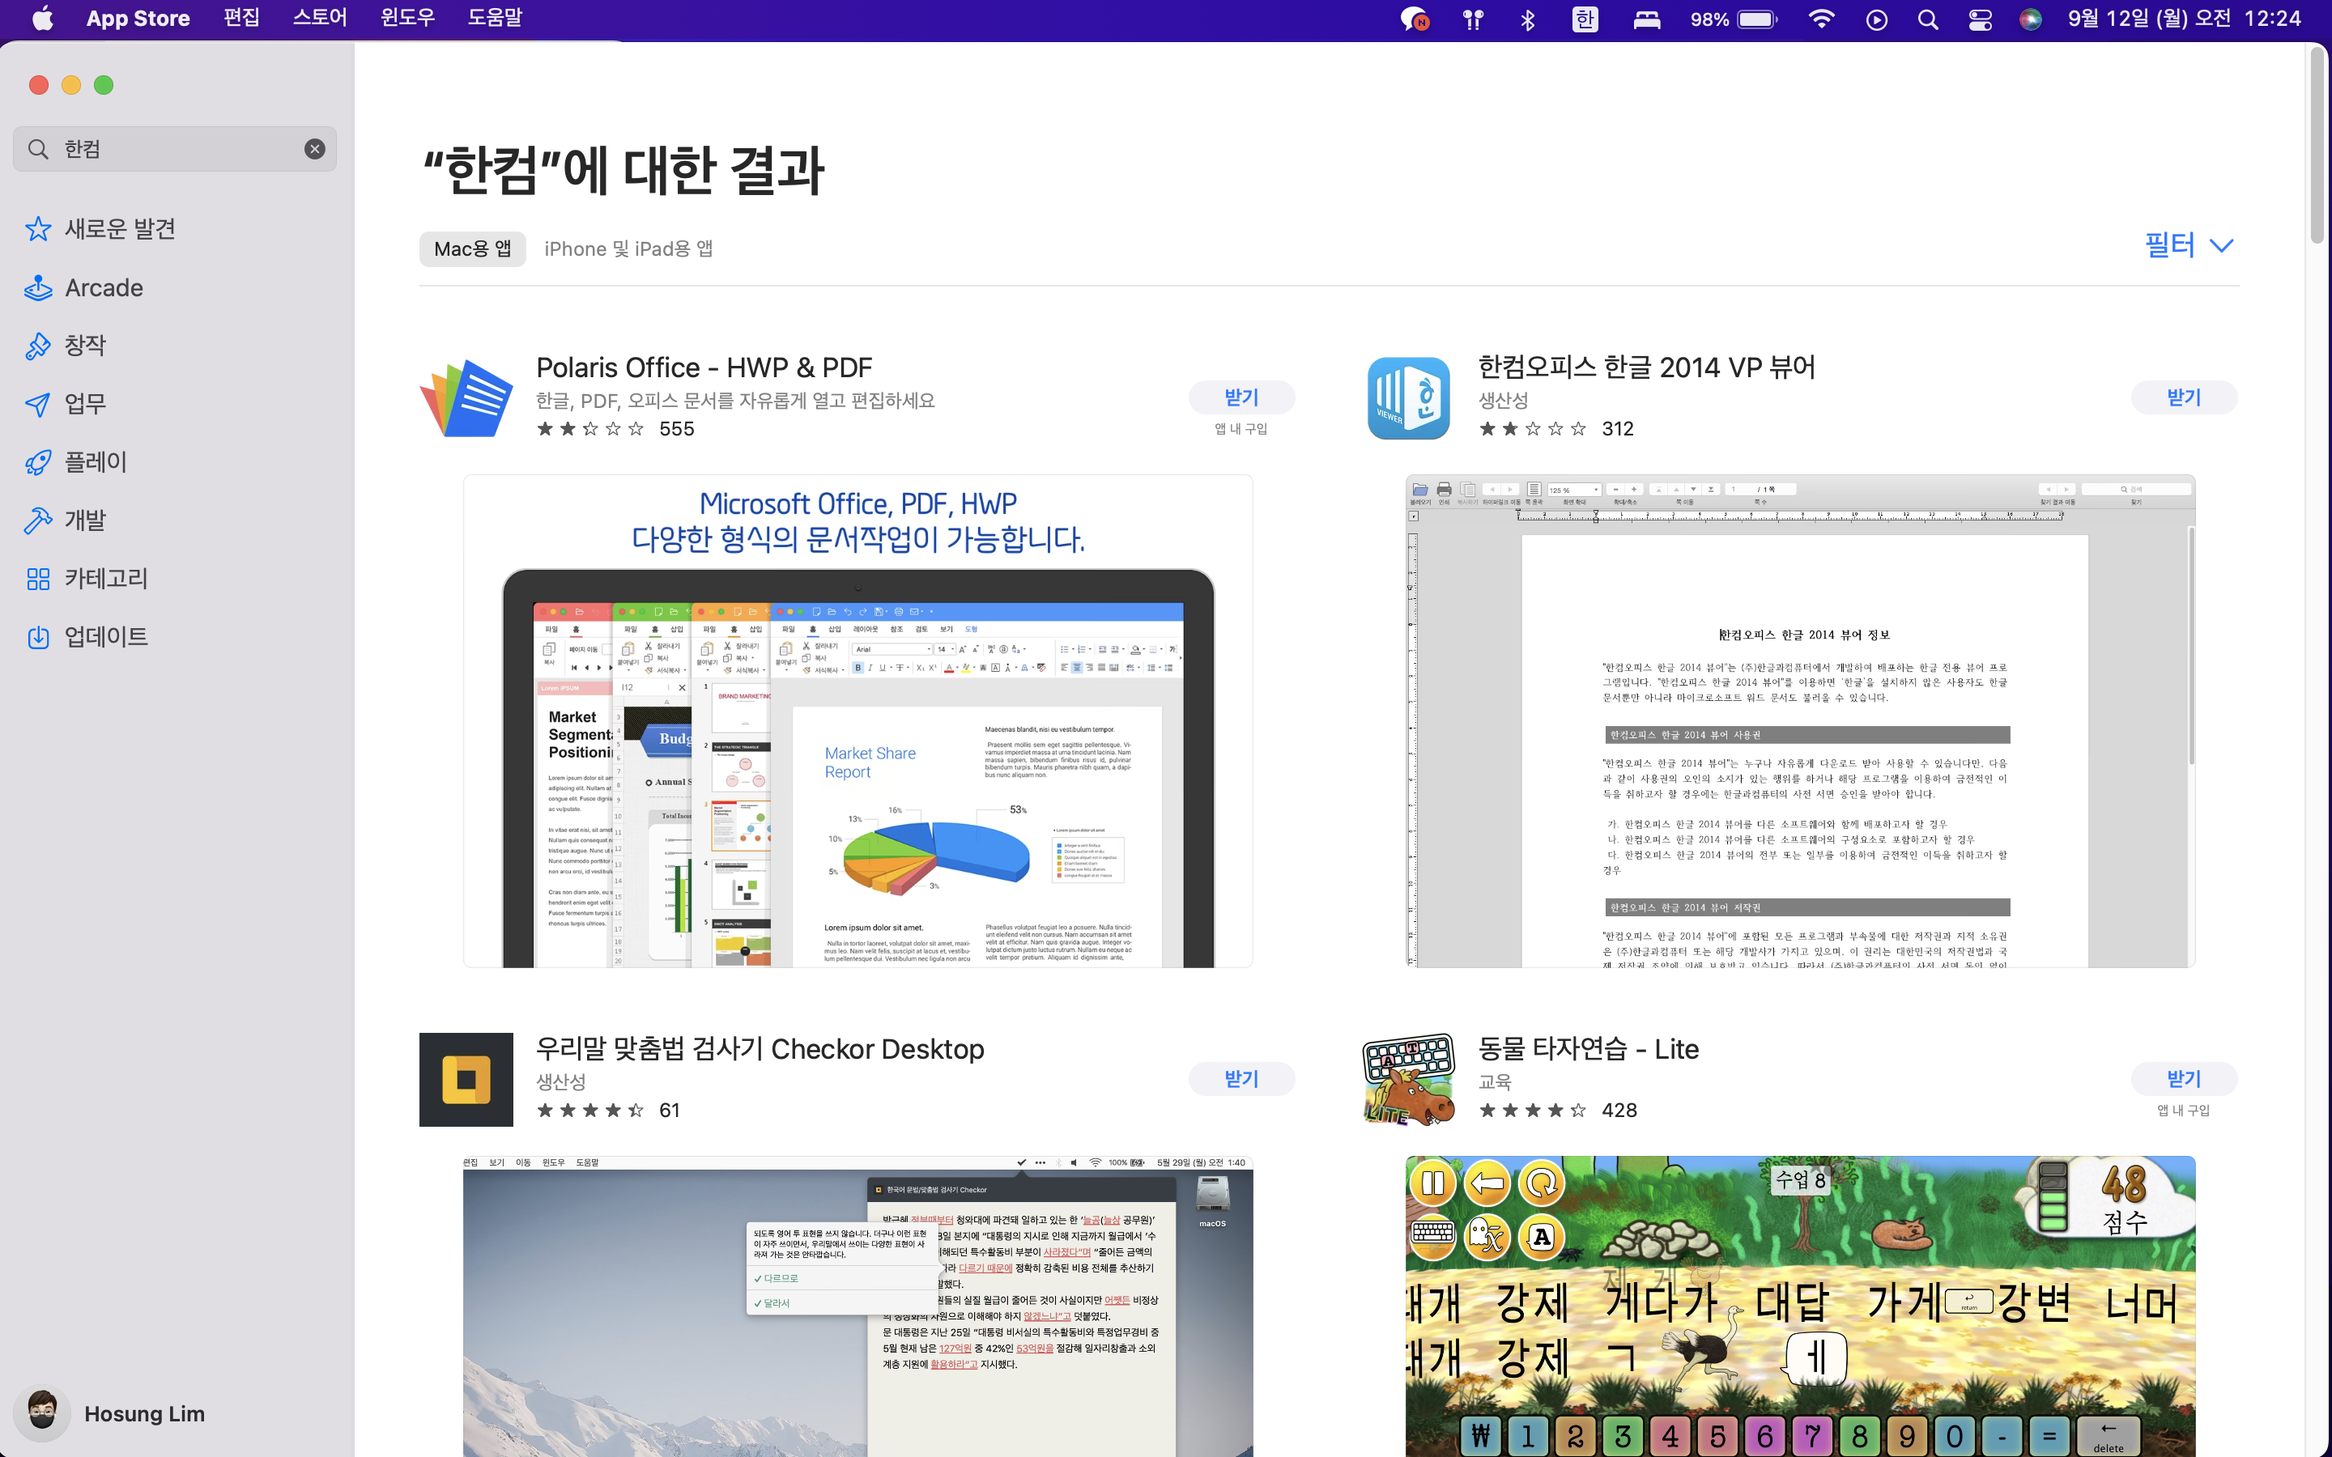Open the 업무 (Work) sidebar paper plane icon
2332x1457 pixels.
click(37, 404)
